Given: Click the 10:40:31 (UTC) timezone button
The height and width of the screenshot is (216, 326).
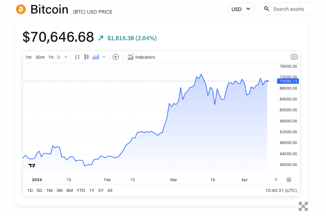Looking at the screenshot, I should (281, 190).
